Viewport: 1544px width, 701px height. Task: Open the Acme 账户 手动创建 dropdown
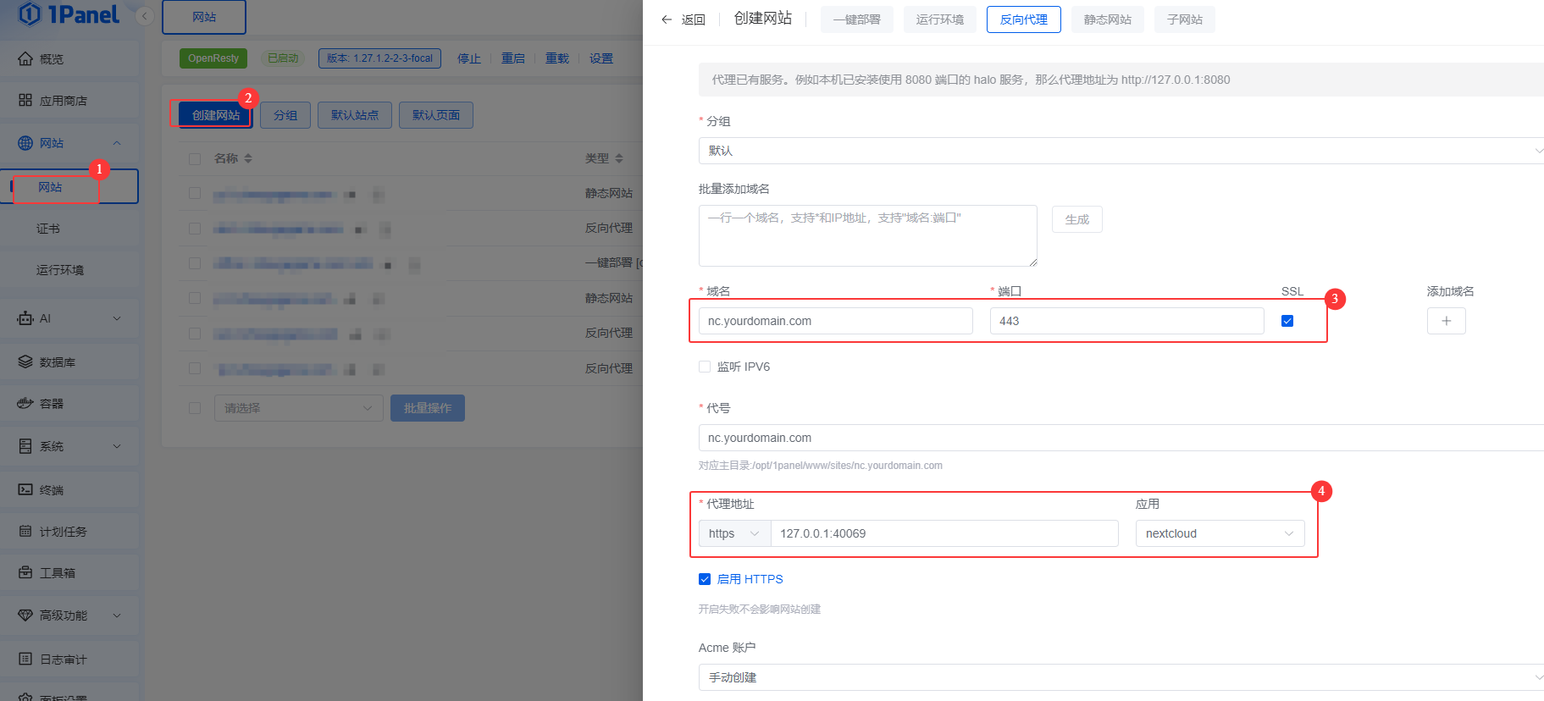point(1118,677)
